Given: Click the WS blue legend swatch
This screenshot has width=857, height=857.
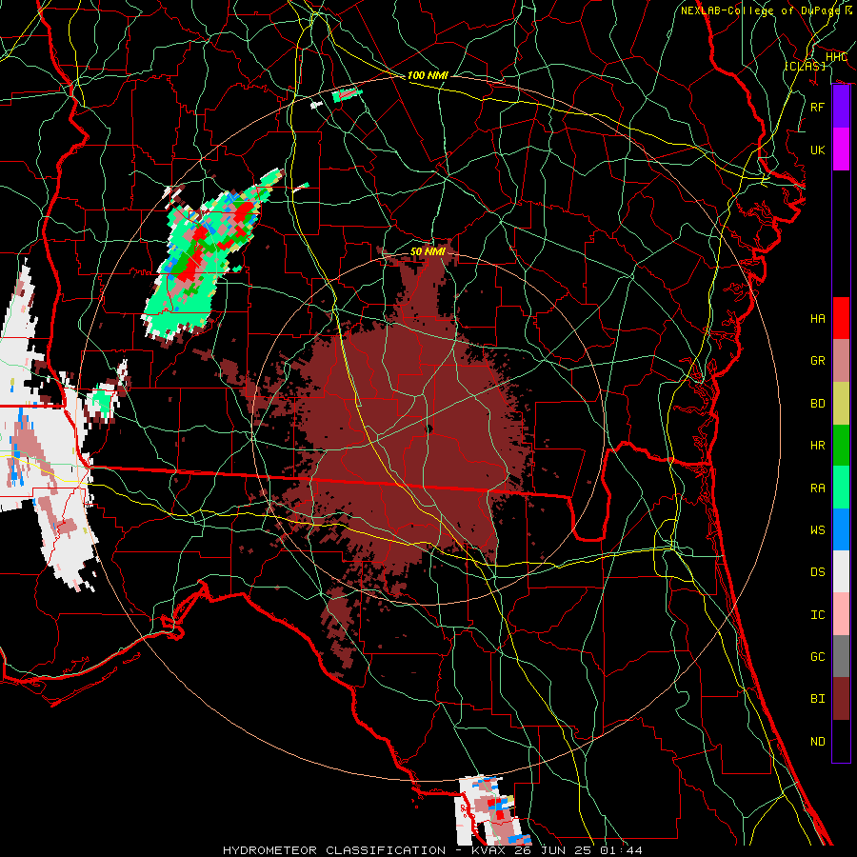Looking at the screenshot, I should click(841, 529).
